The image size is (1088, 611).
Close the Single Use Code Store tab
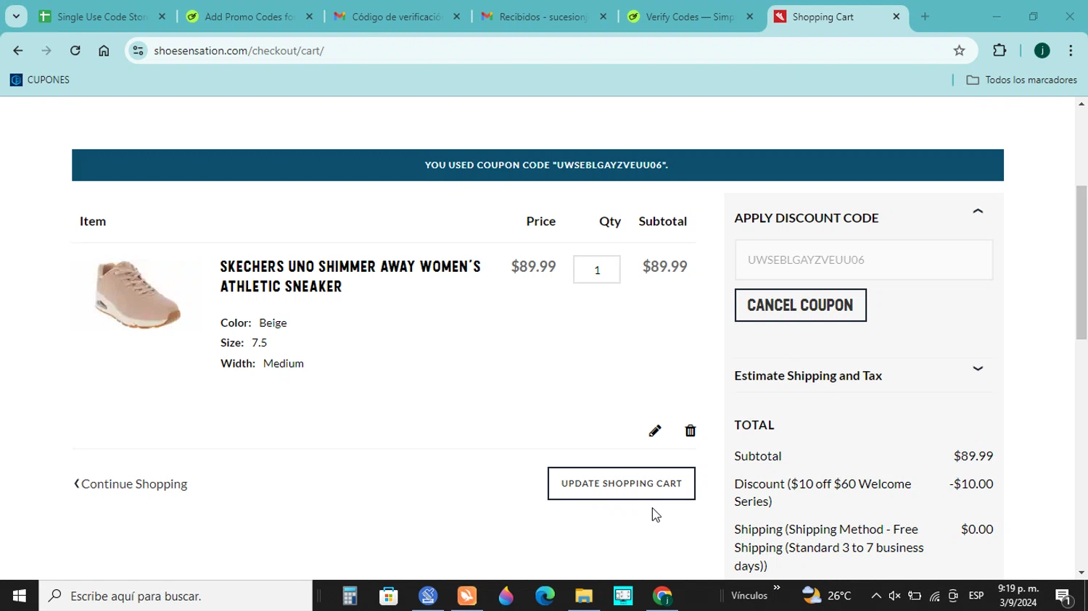coord(162,17)
